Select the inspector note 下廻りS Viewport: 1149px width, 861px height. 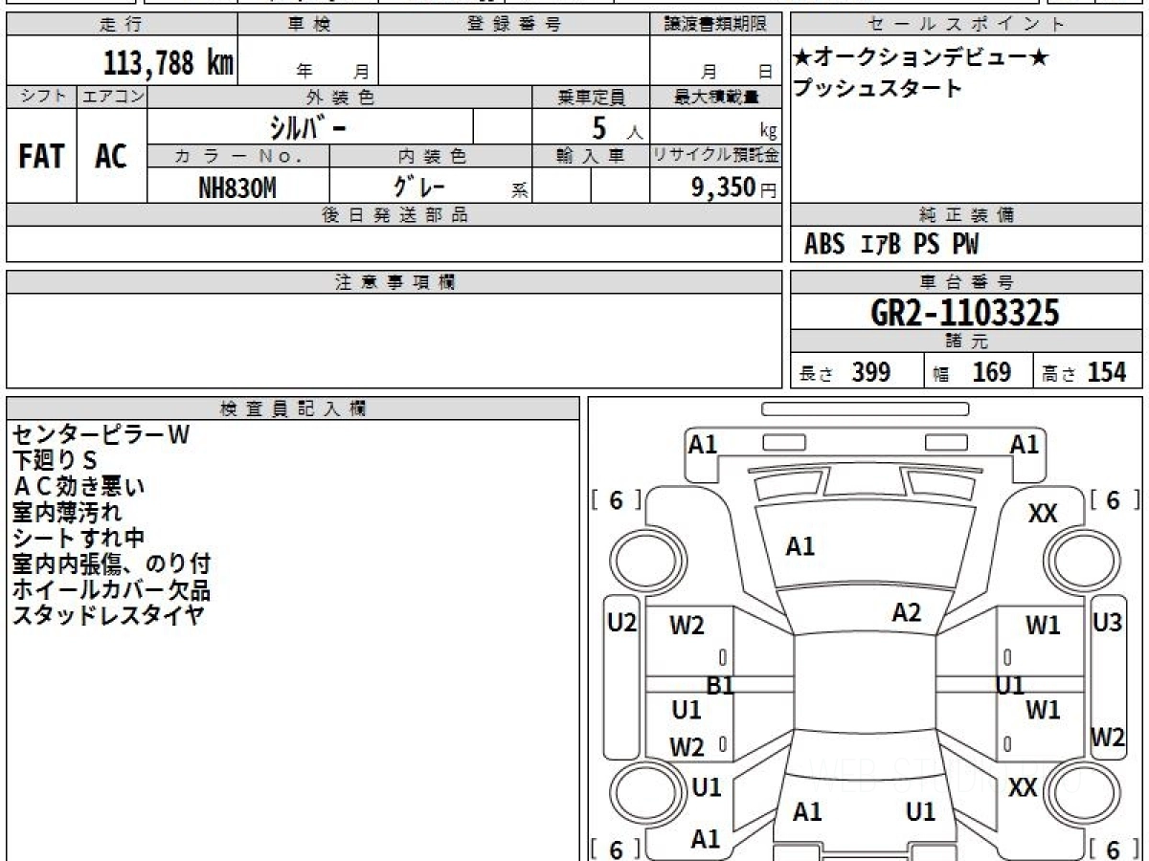55,461
